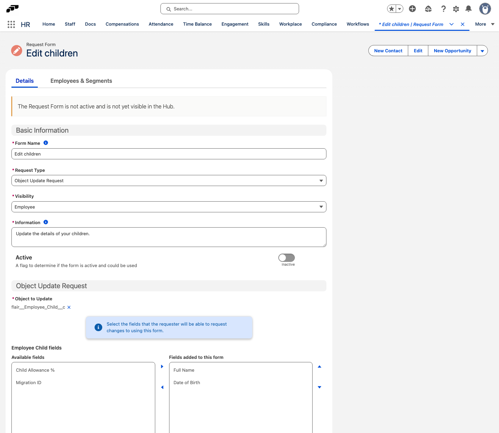
Task: Go to the Staff nav item
Action: pyautogui.click(x=70, y=24)
